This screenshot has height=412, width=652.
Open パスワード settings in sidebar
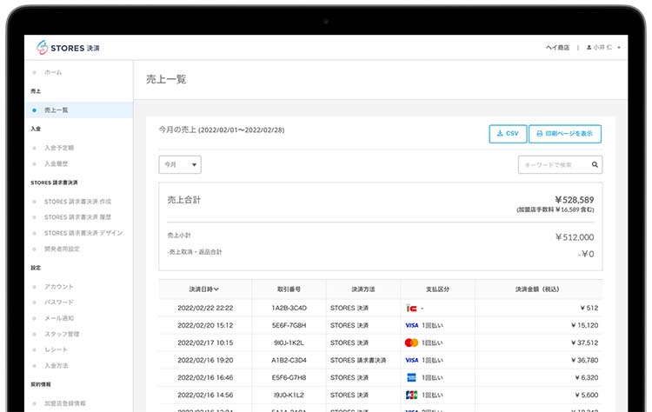point(58,302)
